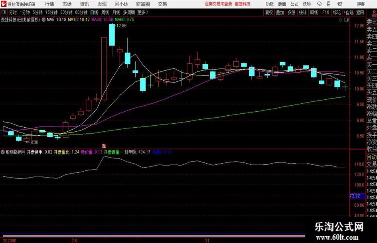
Task: Click 竞价量: 0.13 indicator value
Action: (x=91, y=152)
